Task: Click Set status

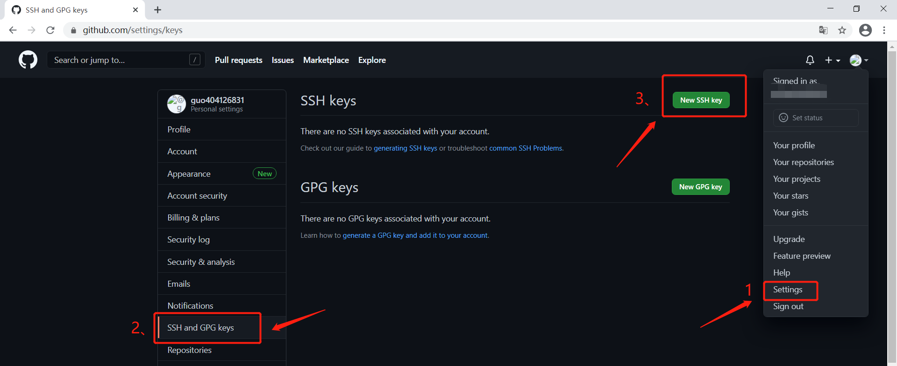Action: point(816,118)
